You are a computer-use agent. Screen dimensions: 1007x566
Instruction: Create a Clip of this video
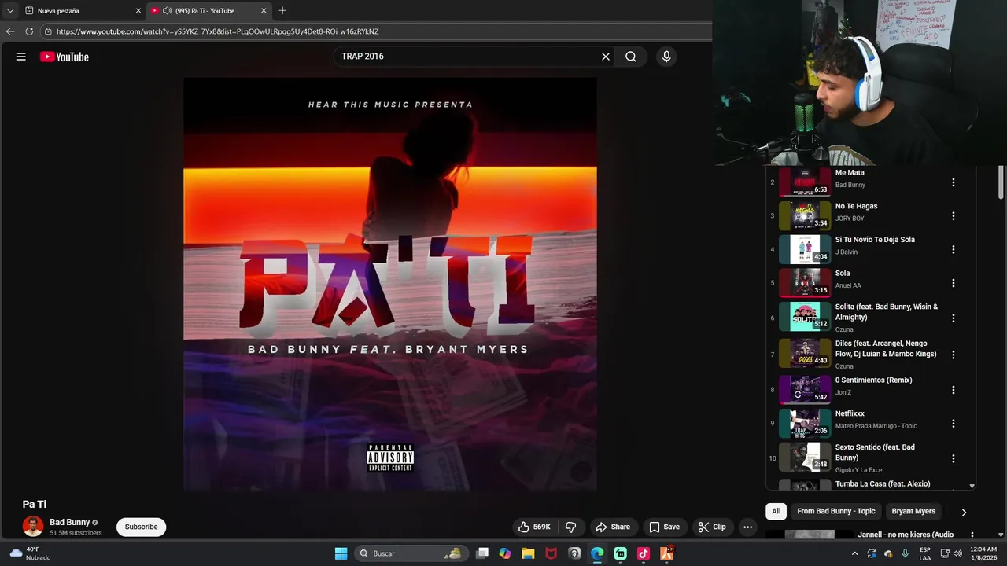[x=712, y=527]
